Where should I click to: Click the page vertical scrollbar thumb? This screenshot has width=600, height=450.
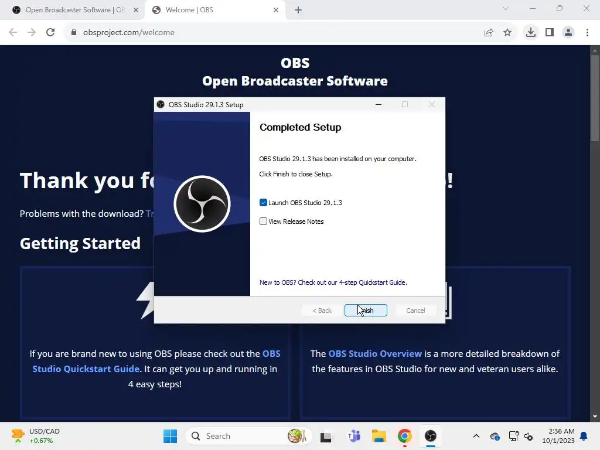tap(595, 98)
